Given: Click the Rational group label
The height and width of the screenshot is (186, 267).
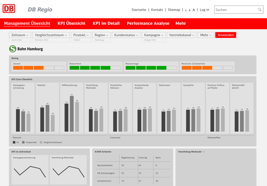Looking at the screenshot, I should [x=17, y=137].
